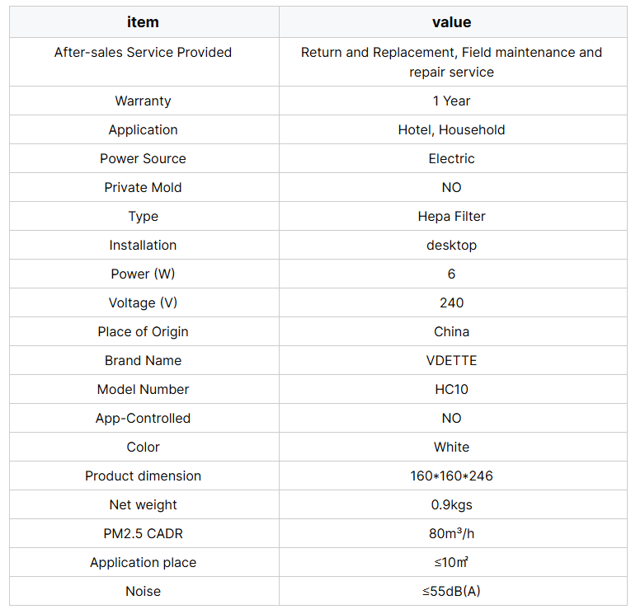
Task: Click the "item" column header
Action: point(143,22)
